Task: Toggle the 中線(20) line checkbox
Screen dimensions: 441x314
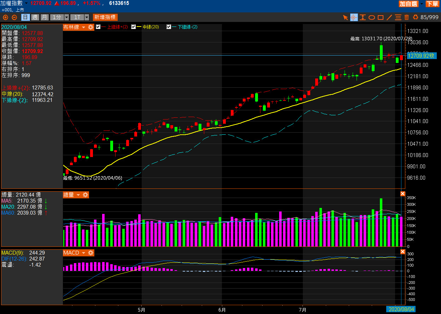Action: click(x=134, y=27)
